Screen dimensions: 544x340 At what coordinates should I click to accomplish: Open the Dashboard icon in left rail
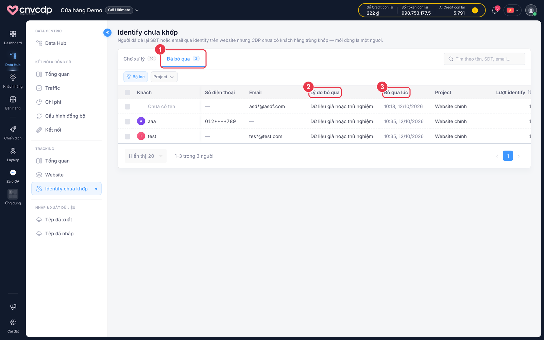(13, 34)
